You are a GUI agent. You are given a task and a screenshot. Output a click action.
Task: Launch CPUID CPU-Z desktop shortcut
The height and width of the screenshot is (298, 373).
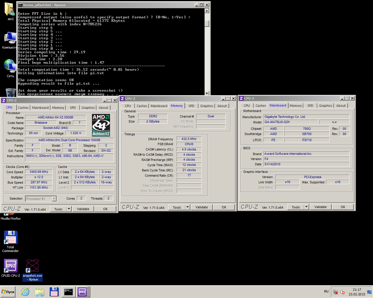point(10,268)
